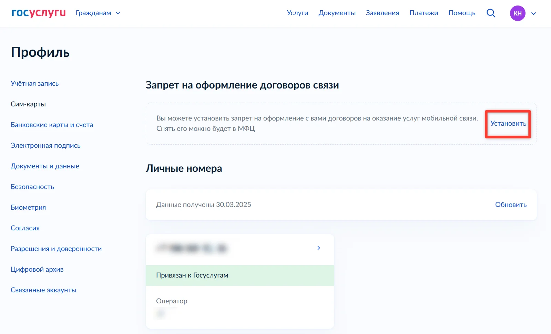Open the search magnifier icon
This screenshot has height=334, width=551.
[491, 13]
